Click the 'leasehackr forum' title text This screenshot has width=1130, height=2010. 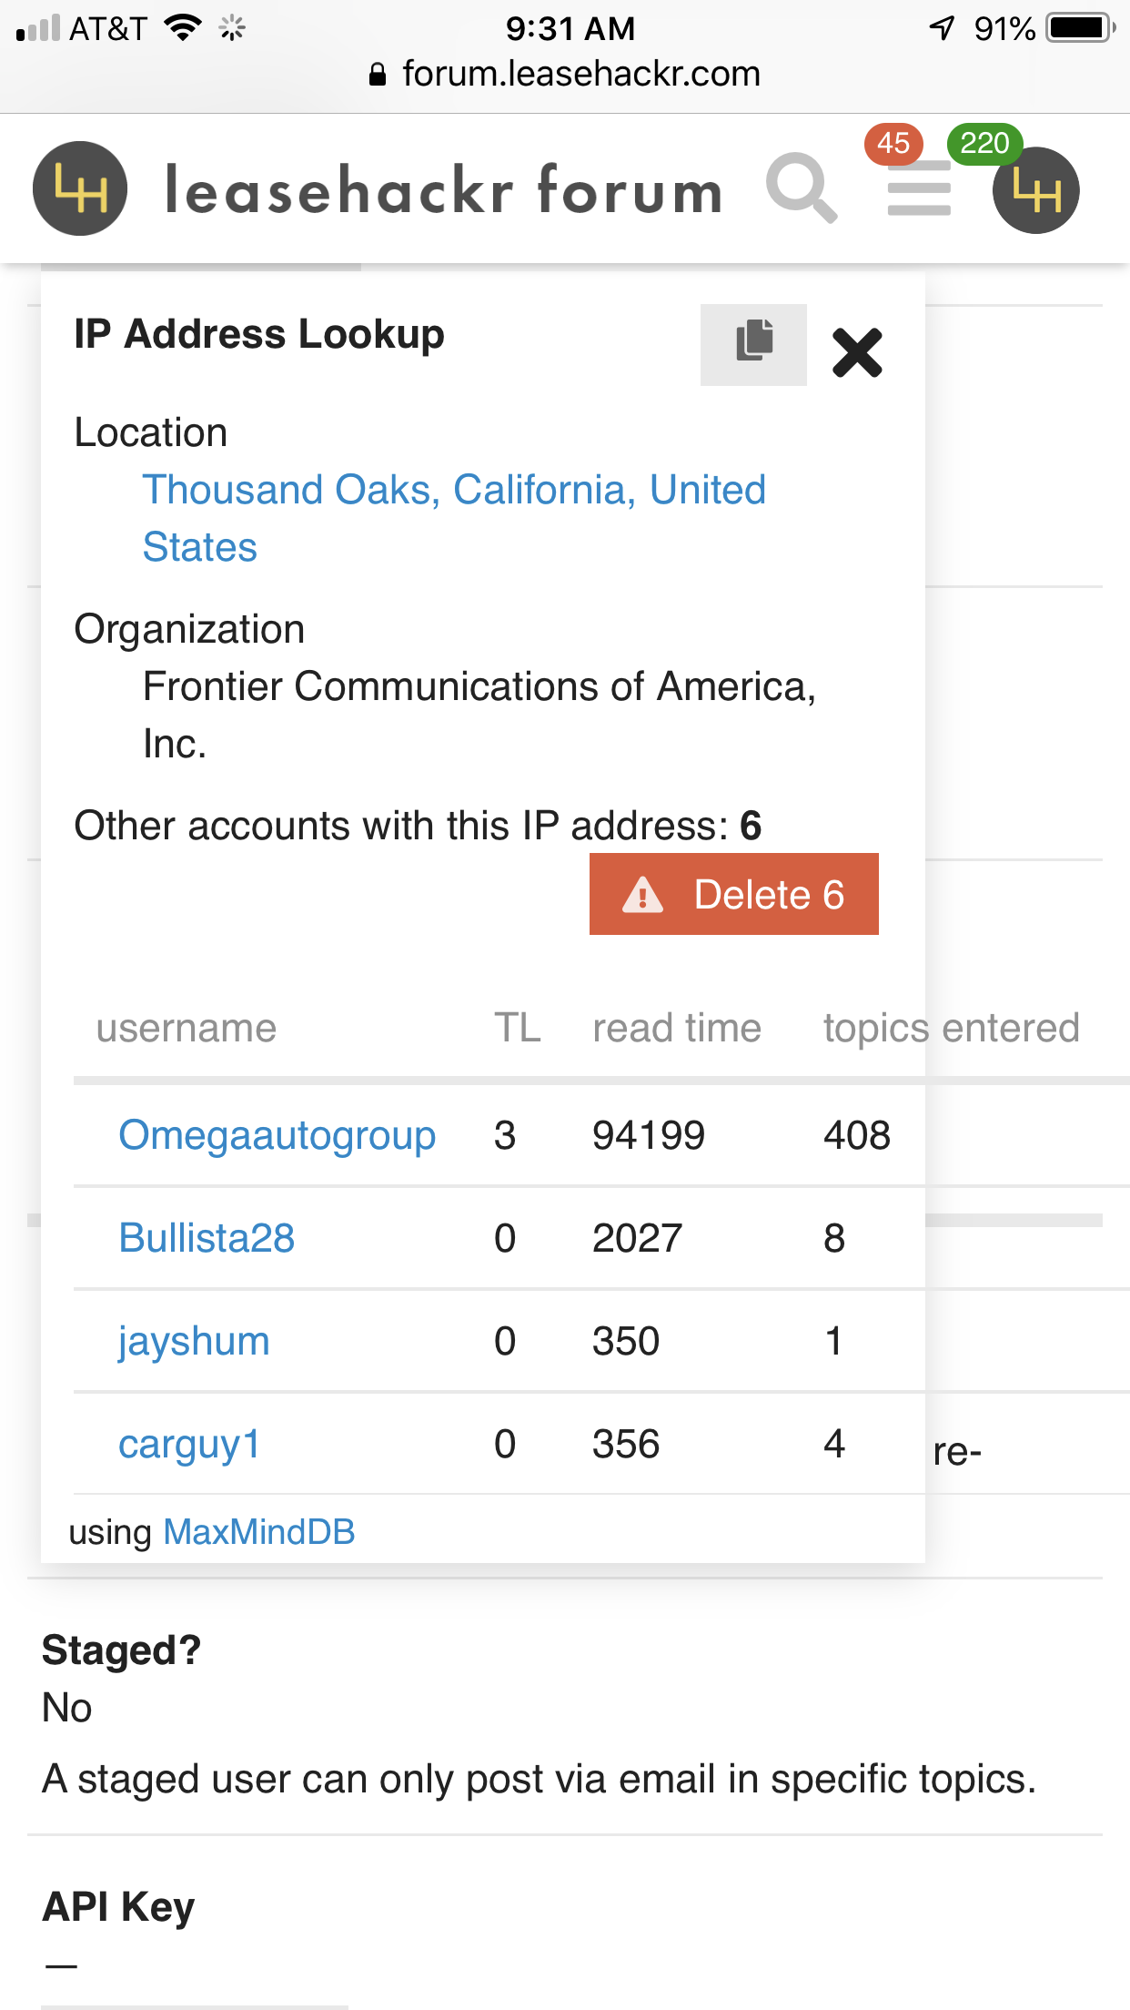444,190
